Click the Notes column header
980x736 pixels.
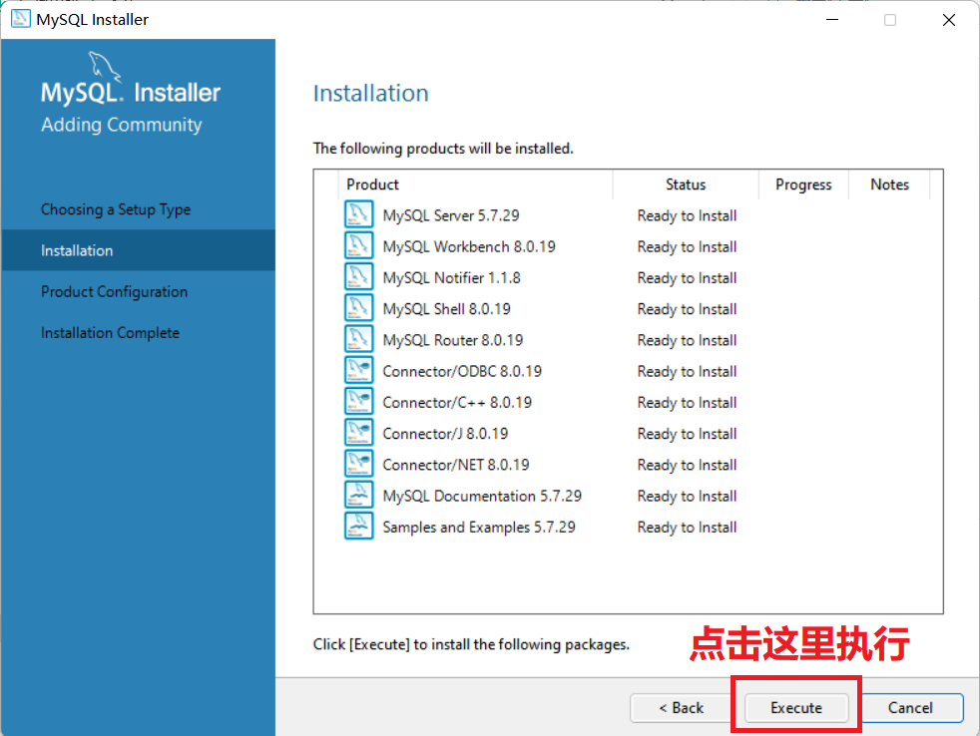[x=890, y=184]
